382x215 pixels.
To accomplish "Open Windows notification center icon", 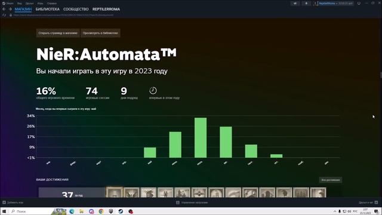I will (x=377, y=211).
